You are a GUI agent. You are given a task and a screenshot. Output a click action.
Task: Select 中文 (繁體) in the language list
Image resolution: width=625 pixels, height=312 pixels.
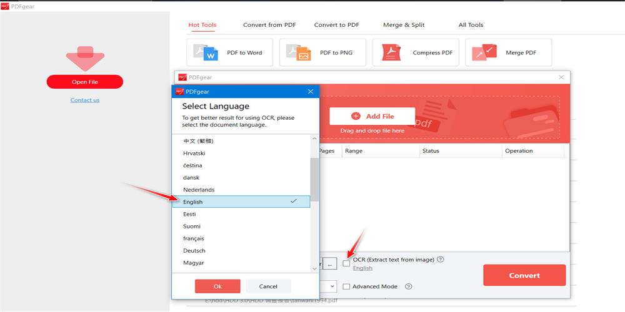(x=241, y=141)
